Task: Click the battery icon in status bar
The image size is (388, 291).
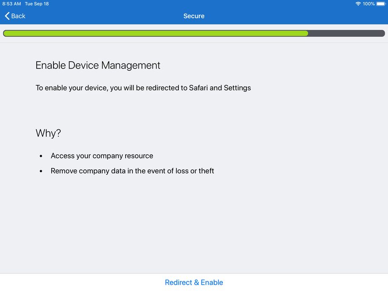Action: [x=380, y=4]
